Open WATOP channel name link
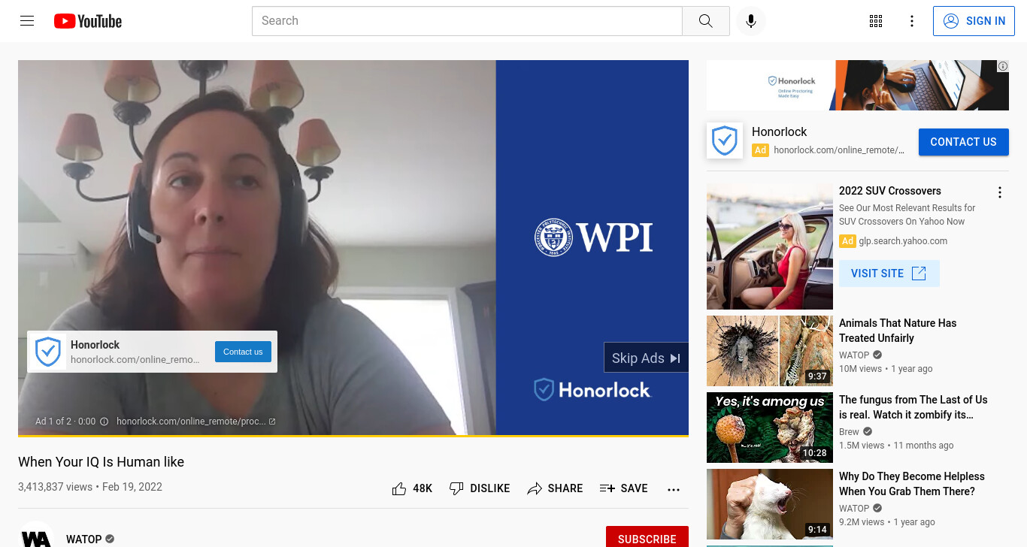Screen dimensions: 1027x547 tap(83, 539)
